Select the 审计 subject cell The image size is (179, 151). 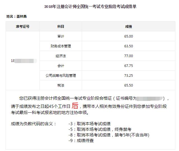coord(61,36)
